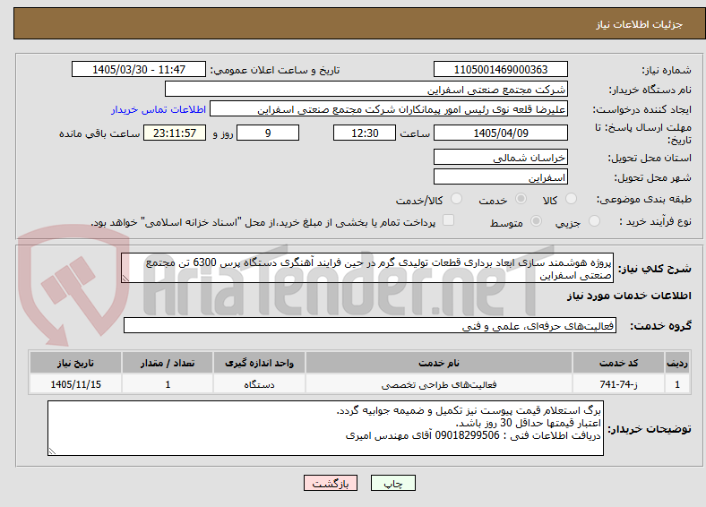
Task: Click the شماره نیاز field 1105001469000363
Action: click(500, 69)
